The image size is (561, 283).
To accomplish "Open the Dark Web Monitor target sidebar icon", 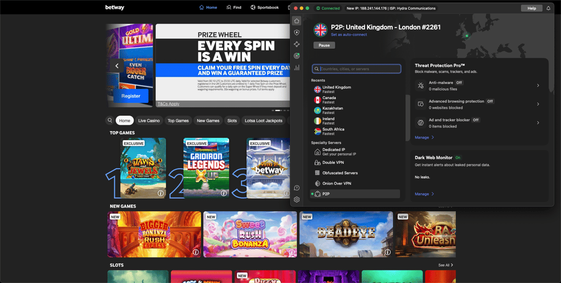I will (x=296, y=56).
